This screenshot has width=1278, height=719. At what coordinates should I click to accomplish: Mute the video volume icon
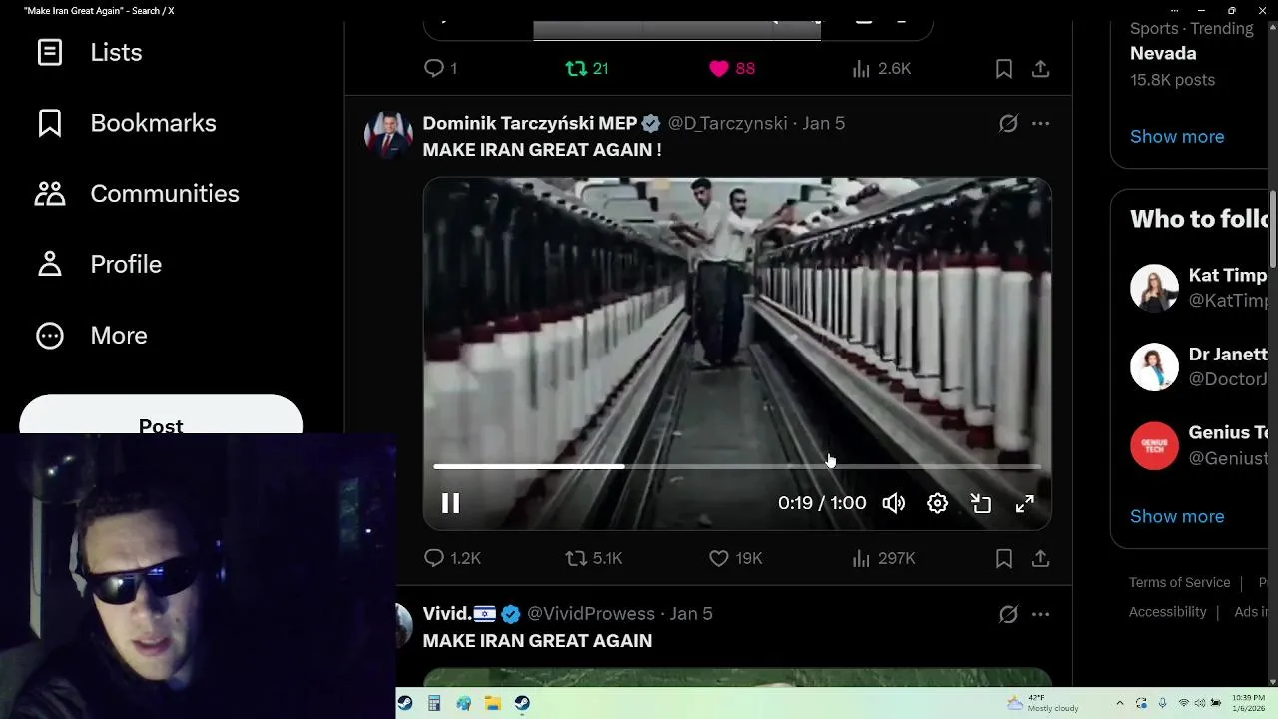[x=894, y=503]
